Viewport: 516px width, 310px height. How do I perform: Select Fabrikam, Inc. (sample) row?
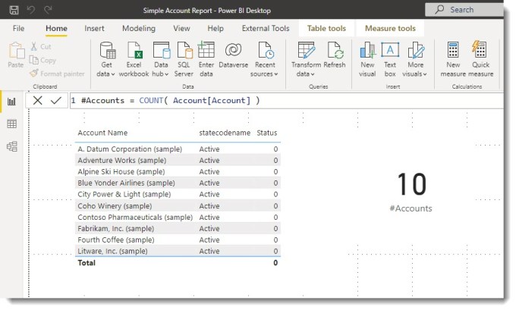pos(178,228)
